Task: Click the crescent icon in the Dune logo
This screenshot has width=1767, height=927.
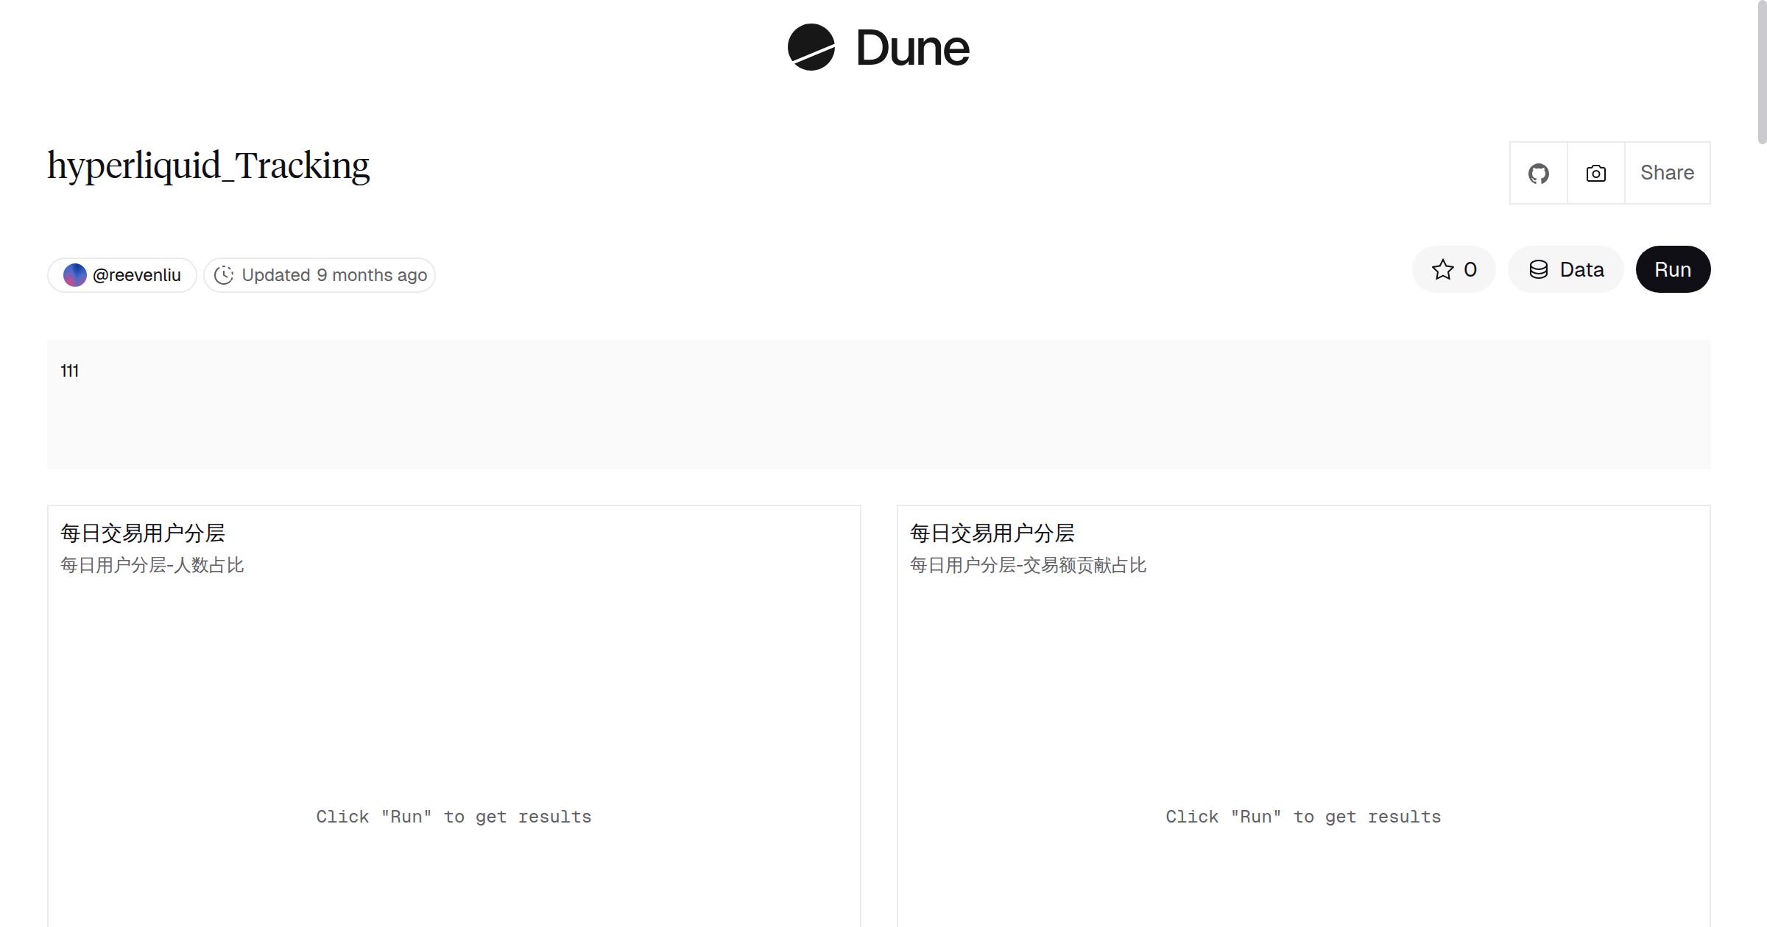Action: pyautogui.click(x=810, y=48)
